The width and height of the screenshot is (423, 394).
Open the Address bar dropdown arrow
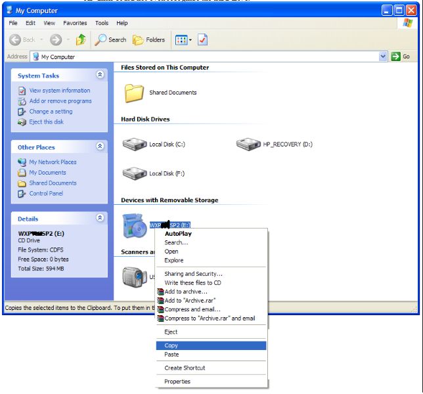pyautogui.click(x=383, y=56)
